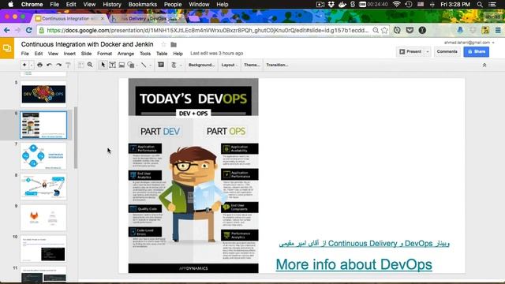This screenshot has width=505, height=284.
Task: Select the Text box tool
Action: click(112, 65)
